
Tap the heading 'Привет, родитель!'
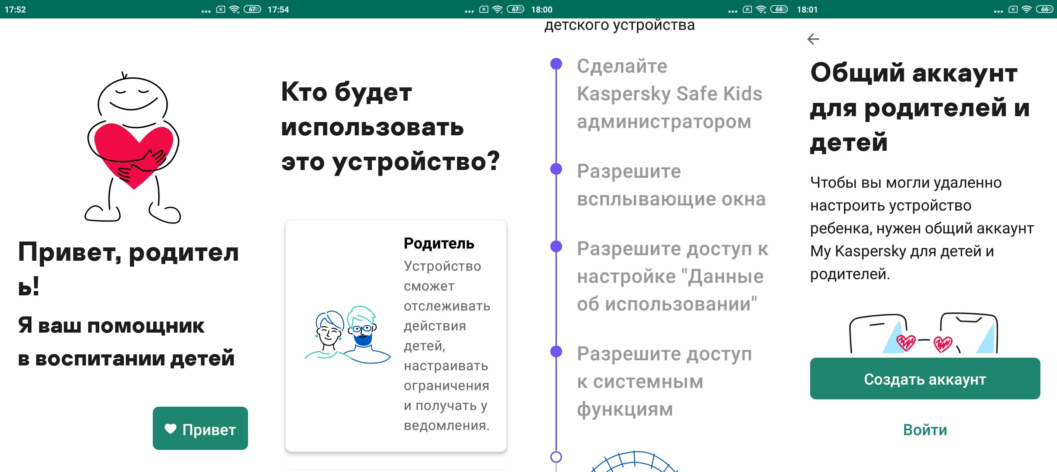point(128,268)
